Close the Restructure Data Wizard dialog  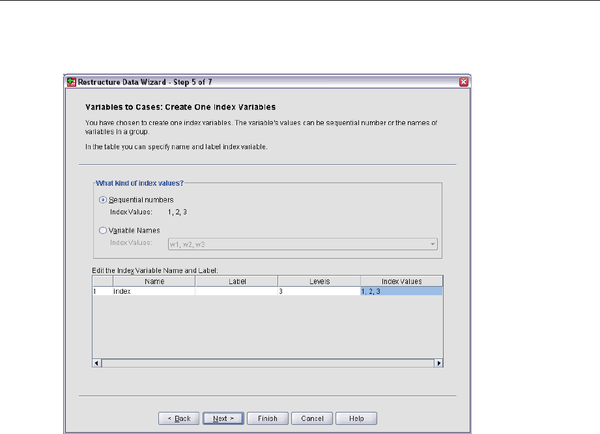464,82
